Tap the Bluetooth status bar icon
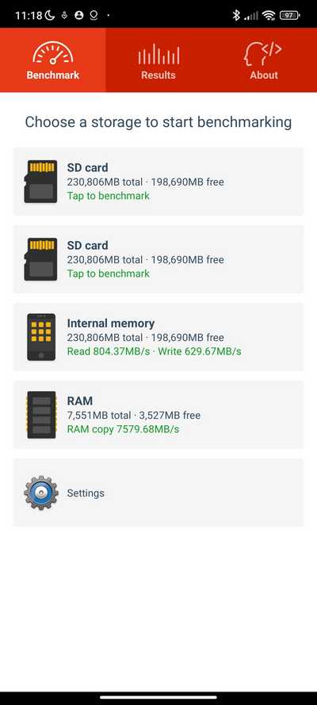This screenshot has height=705, width=317. click(236, 15)
